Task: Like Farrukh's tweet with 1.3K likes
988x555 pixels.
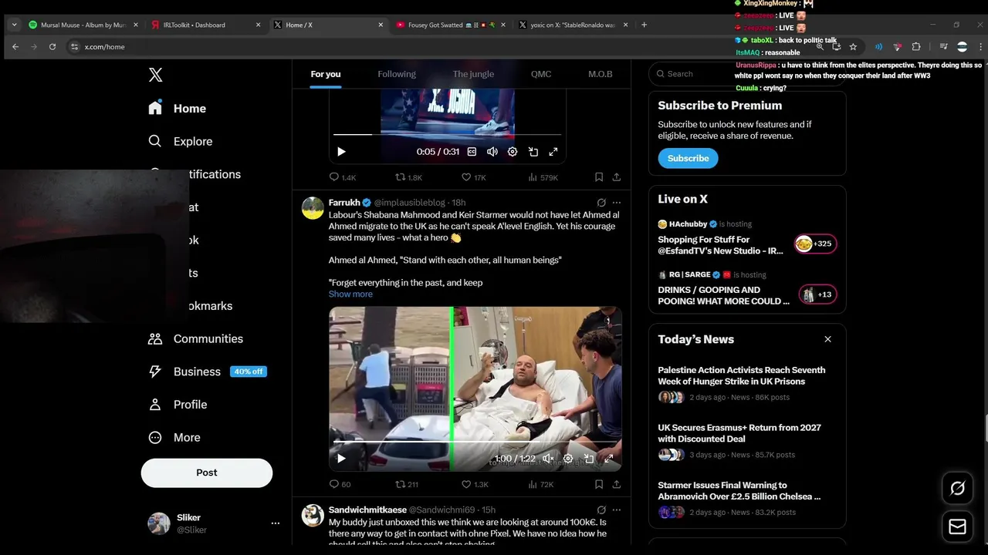Action: pos(475,484)
